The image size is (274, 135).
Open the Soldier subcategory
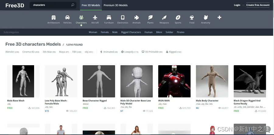tap(170, 32)
